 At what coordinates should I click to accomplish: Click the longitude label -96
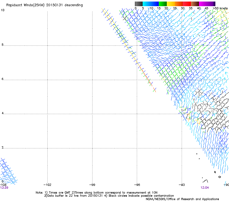pyautogui.click(x=137, y=185)
